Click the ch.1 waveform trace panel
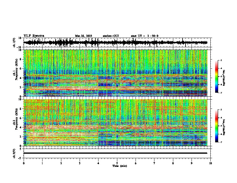Viewport: 237px width, 183px height. pyautogui.click(x=117, y=42)
